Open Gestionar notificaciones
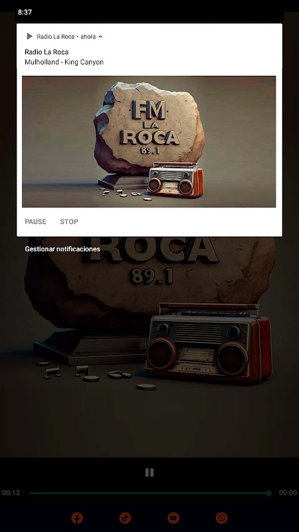The height and width of the screenshot is (532, 299). (x=62, y=249)
